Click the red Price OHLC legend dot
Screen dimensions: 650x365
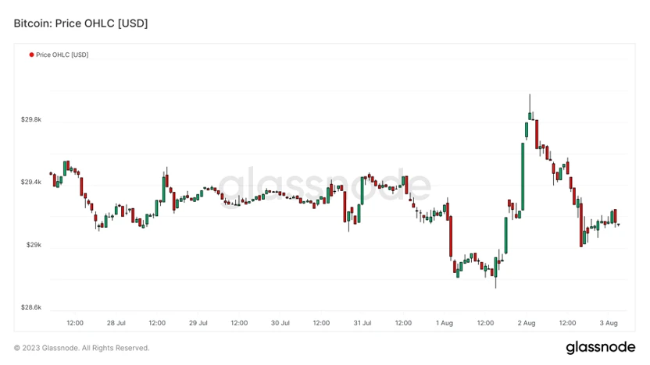[x=31, y=55]
